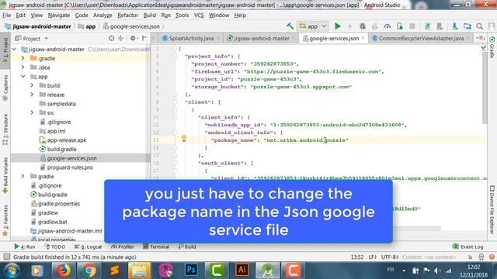This screenshot has height=279, width=497.
Task: Open File Explorer from the taskbar
Action: coord(140,270)
